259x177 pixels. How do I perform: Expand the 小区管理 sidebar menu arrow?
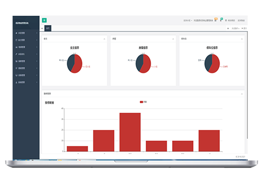(x=37, y=33)
